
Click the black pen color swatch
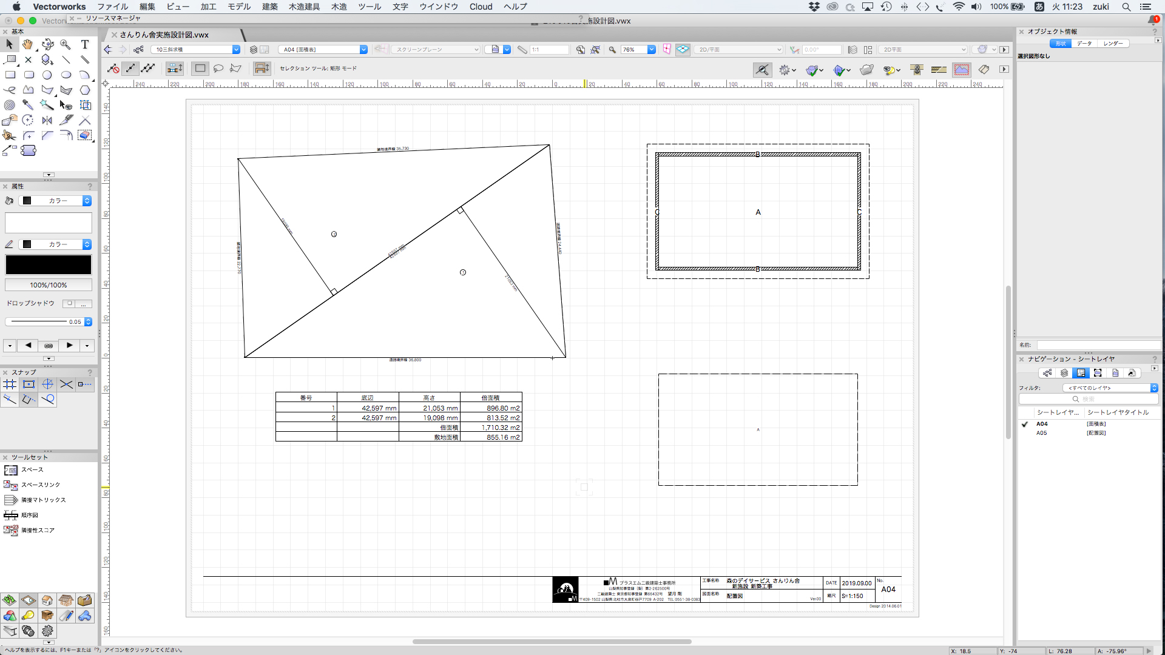click(49, 265)
